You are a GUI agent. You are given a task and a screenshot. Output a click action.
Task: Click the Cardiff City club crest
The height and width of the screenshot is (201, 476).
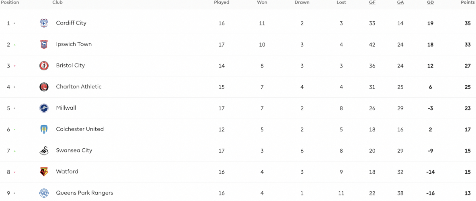(x=44, y=23)
